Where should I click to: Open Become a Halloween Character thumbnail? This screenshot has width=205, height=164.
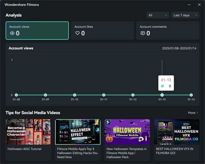pyautogui.click(x=28, y=132)
